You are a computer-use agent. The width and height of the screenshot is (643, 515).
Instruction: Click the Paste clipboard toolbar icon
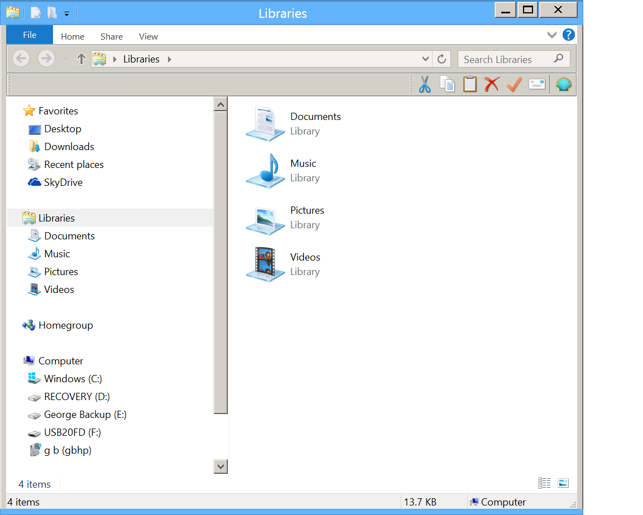[470, 84]
